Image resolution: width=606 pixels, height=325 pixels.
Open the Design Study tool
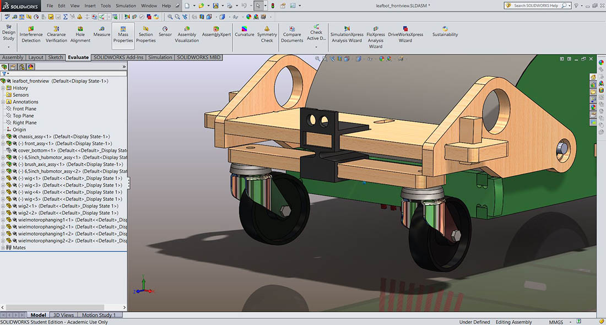point(8,32)
